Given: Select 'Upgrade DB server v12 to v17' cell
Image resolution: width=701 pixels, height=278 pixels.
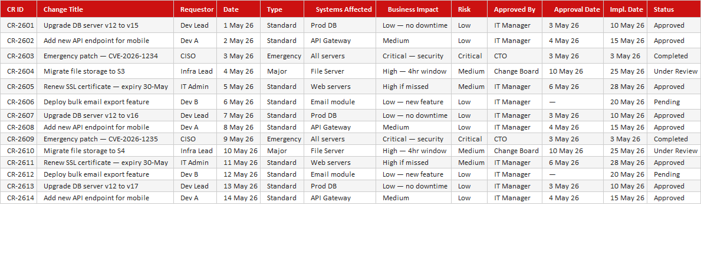Looking at the screenshot, I should point(105,186).
